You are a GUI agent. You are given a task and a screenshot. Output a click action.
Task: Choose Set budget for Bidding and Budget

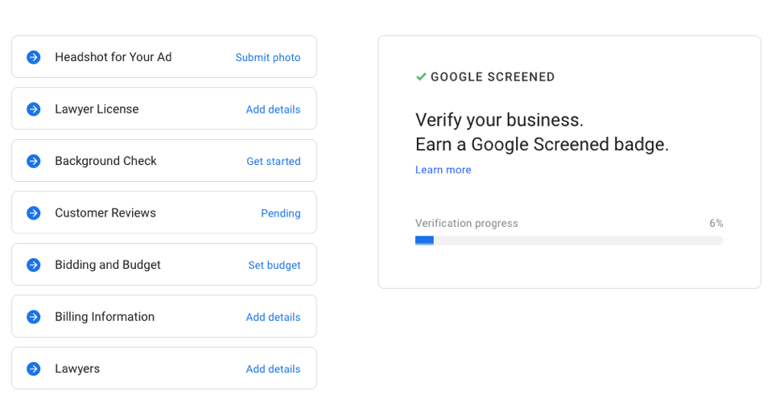click(274, 266)
